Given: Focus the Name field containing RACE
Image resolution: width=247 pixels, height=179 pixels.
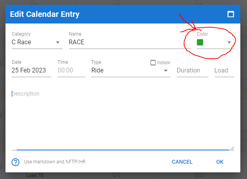Looking at the screenshot, I should [x=125, y=42].
